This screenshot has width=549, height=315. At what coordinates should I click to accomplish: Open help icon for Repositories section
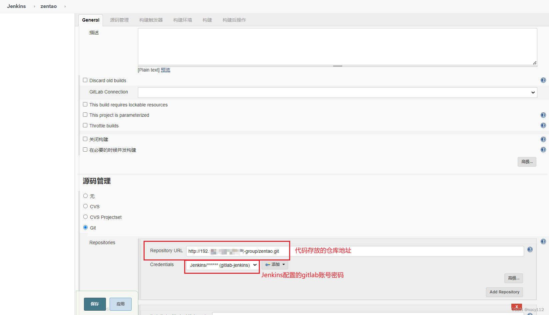coord(543,241)
